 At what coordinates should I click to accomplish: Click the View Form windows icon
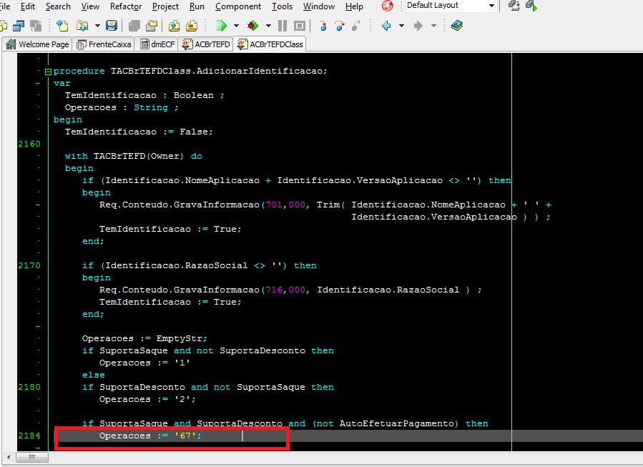[x=19, y=26]
